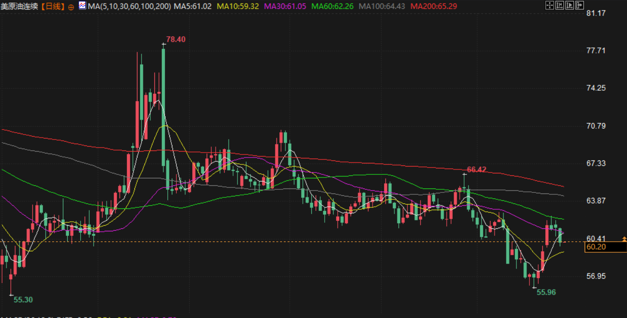Screen dimensions: 627x318
Task: Click the 60.41 price axis value
Action: [x=596, y=238]
